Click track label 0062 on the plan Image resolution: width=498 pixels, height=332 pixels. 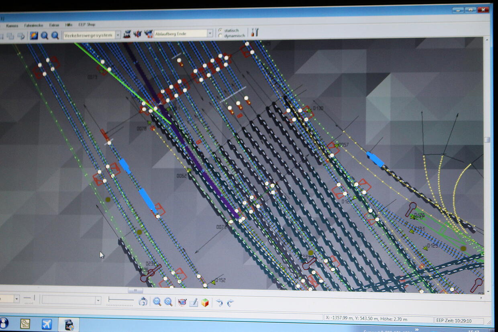(x=182, y=176)
